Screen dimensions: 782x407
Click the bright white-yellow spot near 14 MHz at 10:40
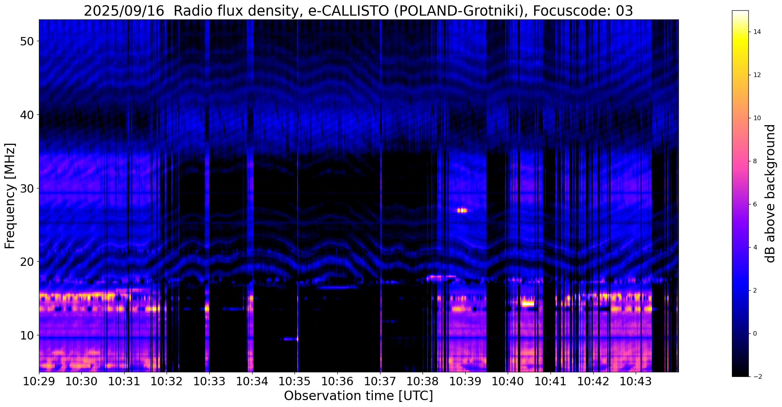528,304
